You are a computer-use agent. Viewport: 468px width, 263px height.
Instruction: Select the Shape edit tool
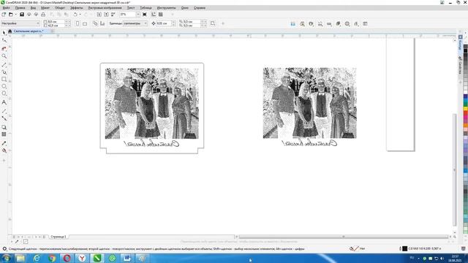[4, 40]
